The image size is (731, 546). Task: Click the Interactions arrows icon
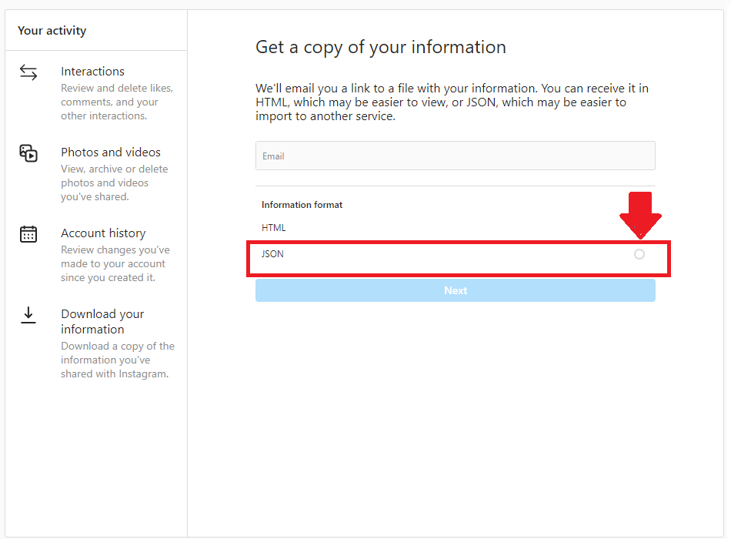tap(28, 73)
